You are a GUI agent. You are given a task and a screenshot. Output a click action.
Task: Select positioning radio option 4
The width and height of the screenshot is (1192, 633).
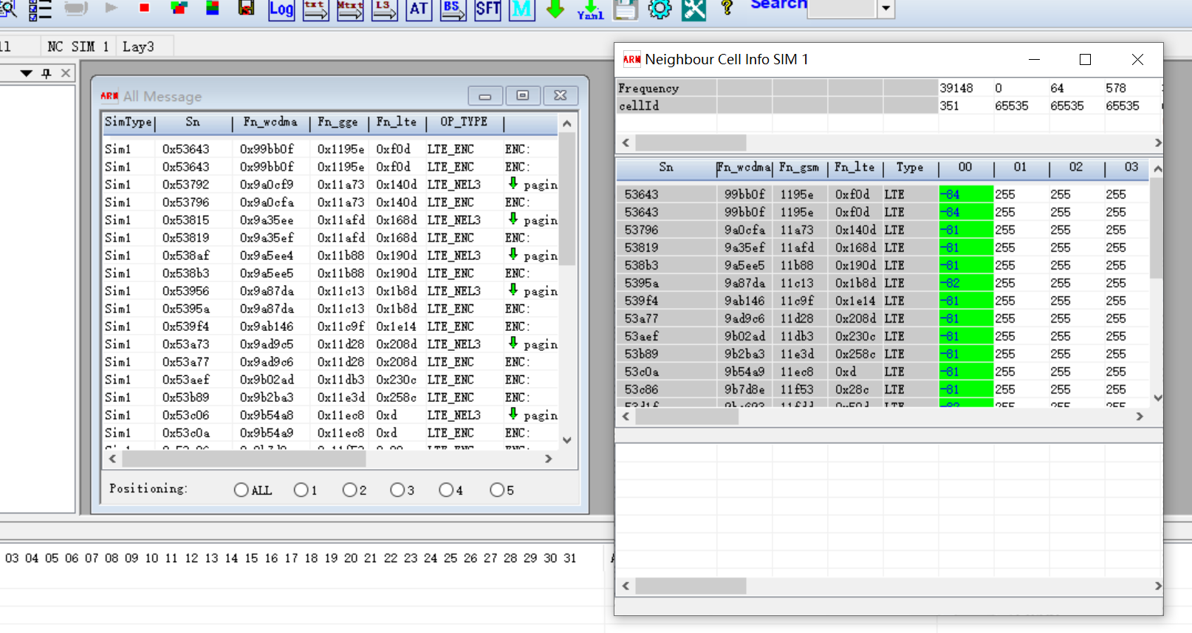446,490
